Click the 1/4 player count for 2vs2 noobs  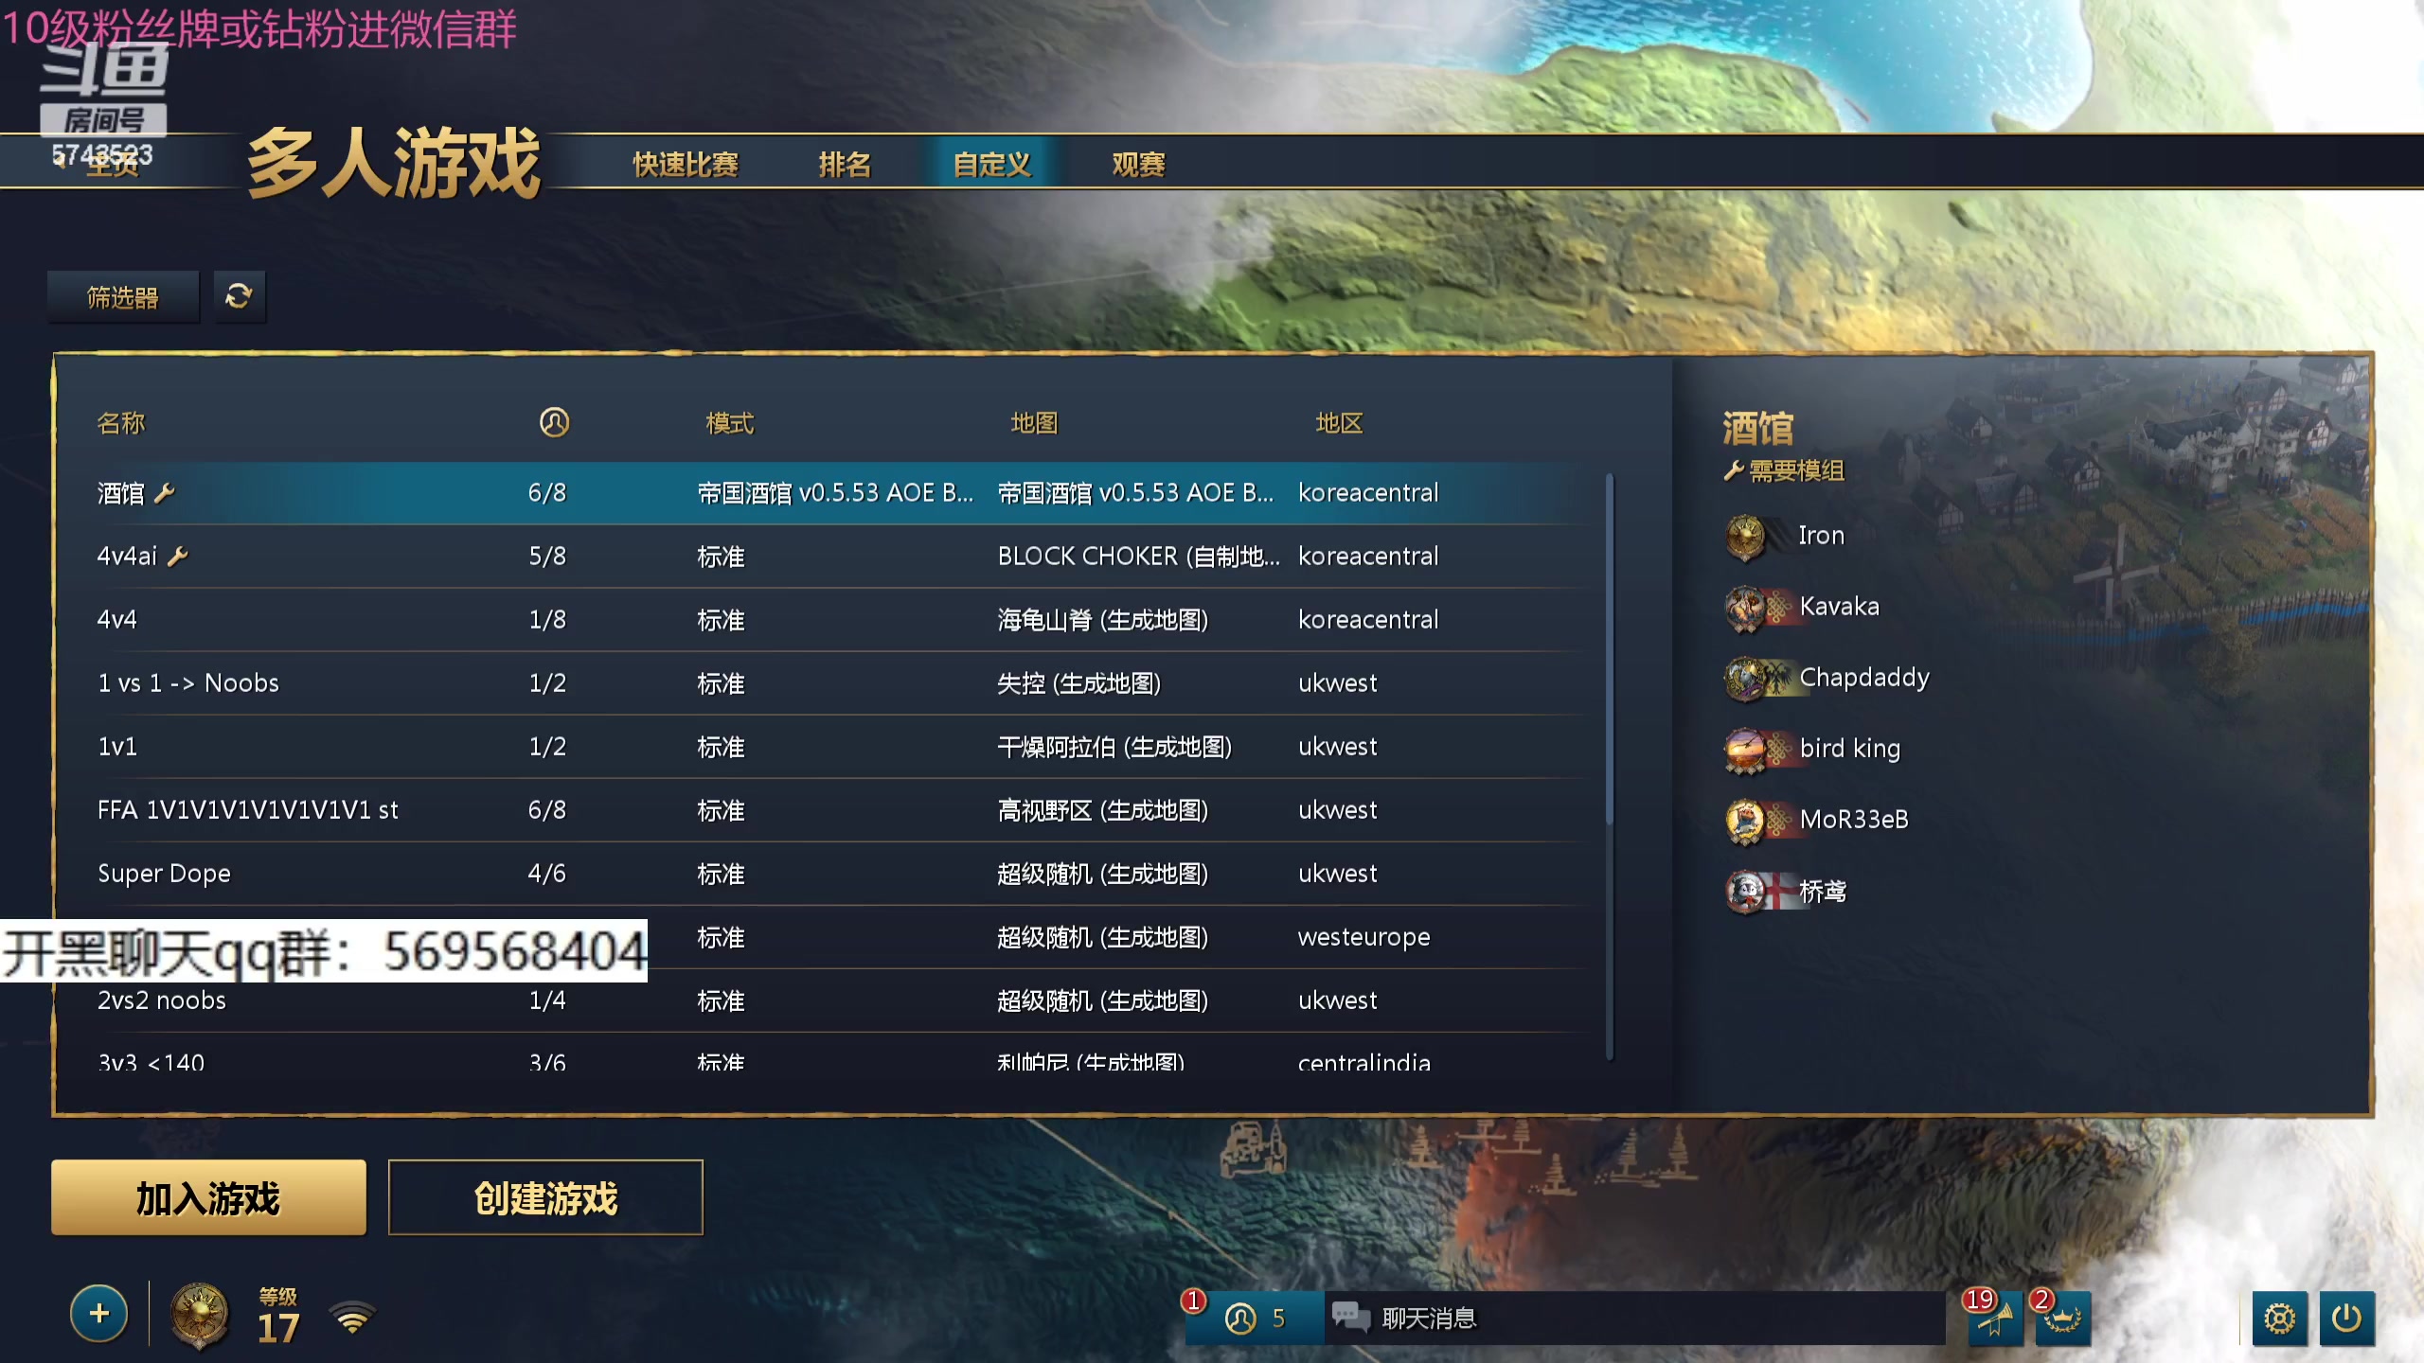(x=547, y=1000)
